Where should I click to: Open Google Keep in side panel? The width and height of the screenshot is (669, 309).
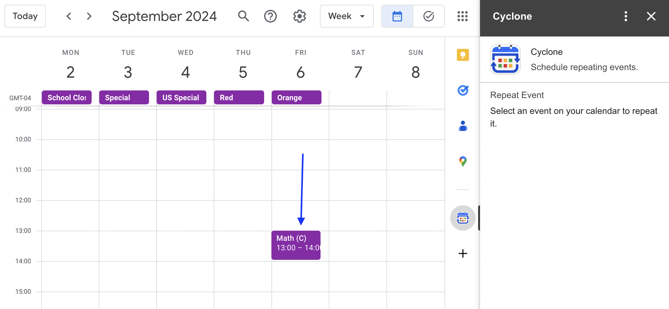[463, 55]
